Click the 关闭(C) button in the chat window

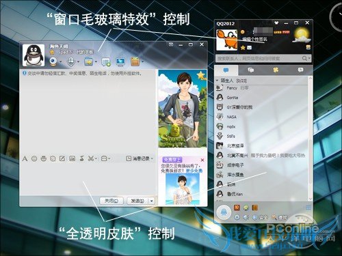(x=111, y=201)
